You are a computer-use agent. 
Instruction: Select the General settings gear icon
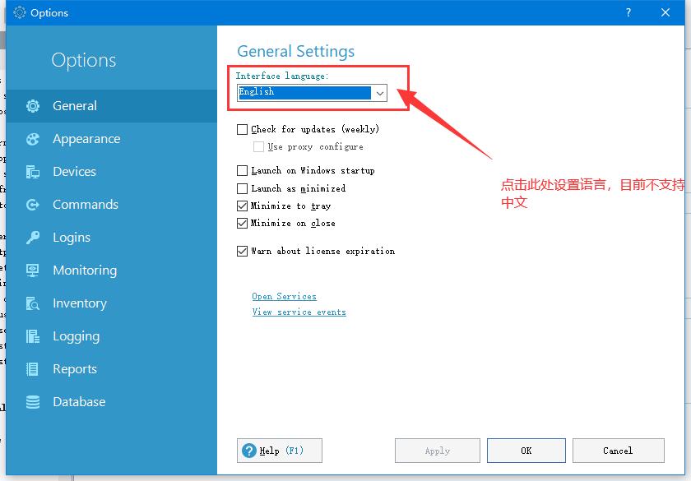tap(31, 105)
